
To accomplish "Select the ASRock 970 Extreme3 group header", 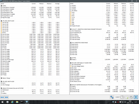I will pyautogui.click(x=12, y=88).
